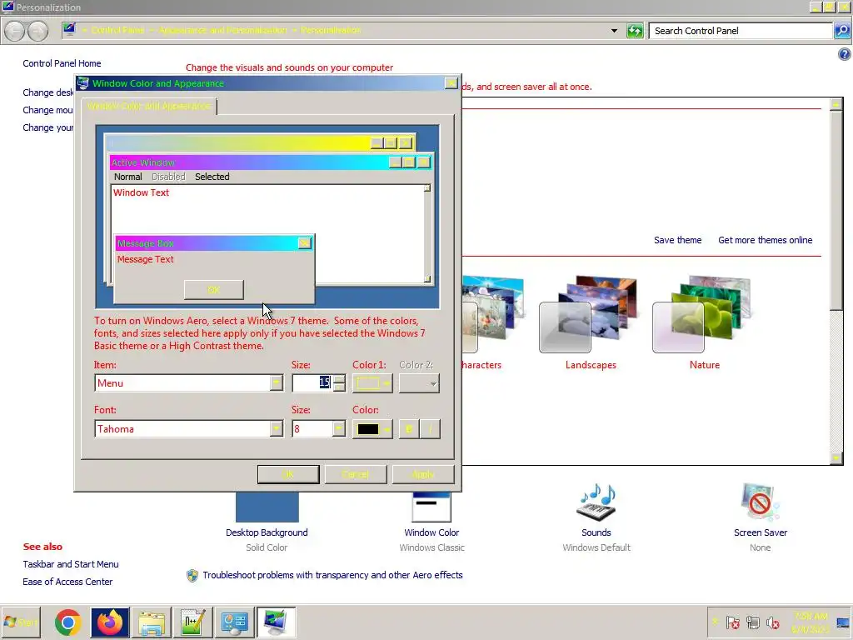Open Ease of Access Center link
The height and width of the screenshot is (640, 853).
(x=67, y=582)
